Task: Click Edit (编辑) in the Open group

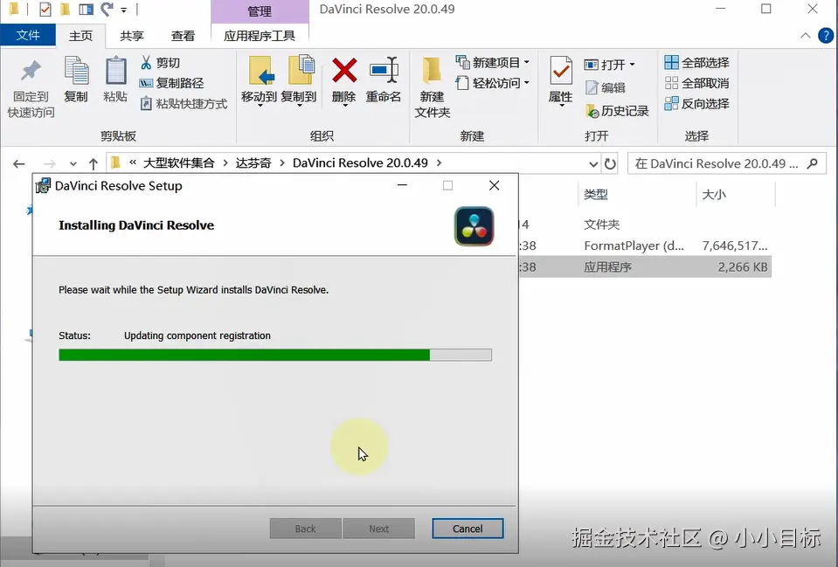Action: 605,87
